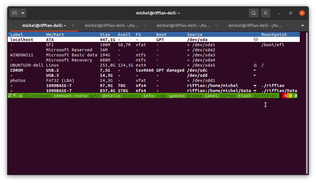Click the network icon on riffian:/home/michel/Data row
The image size is (316, 183).
[255, 91]
